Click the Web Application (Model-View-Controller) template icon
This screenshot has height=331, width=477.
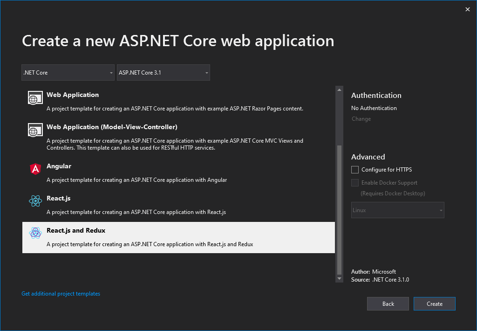[x=35, y=130]
